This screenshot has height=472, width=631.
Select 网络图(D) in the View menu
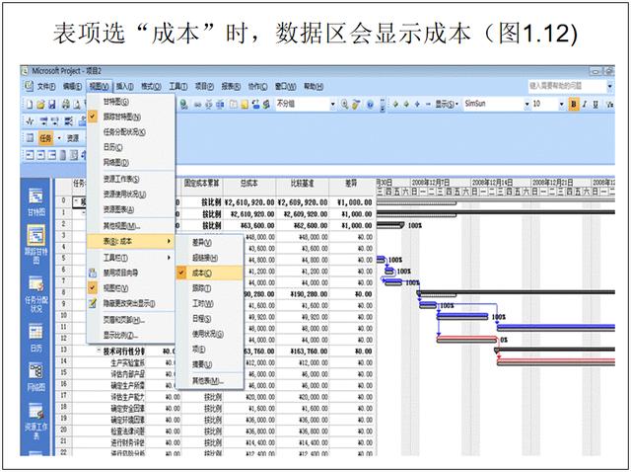click(131, 163)
